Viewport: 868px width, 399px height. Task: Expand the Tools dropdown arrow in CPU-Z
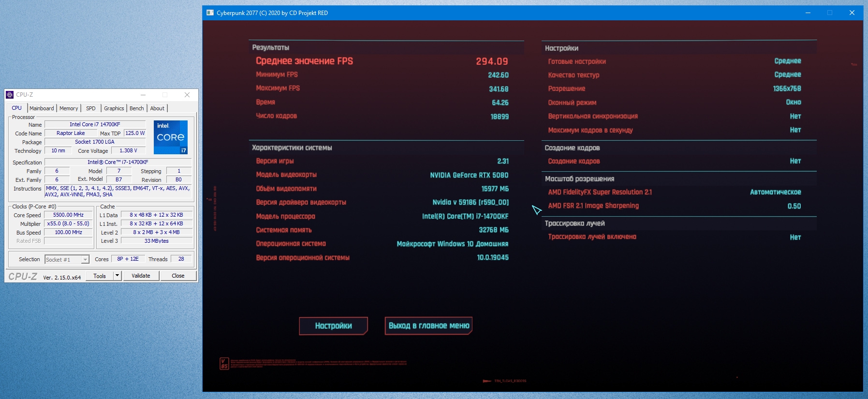click(117, 276)
